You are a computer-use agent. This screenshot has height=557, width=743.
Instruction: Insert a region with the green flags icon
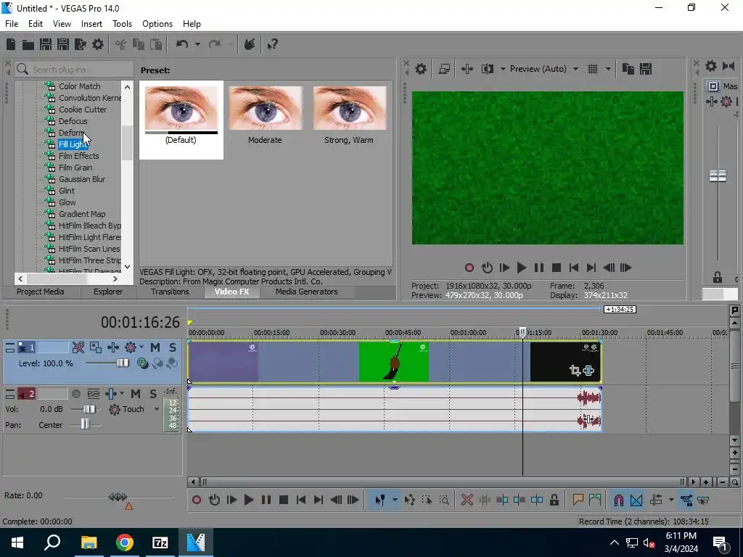coord(595,500)
